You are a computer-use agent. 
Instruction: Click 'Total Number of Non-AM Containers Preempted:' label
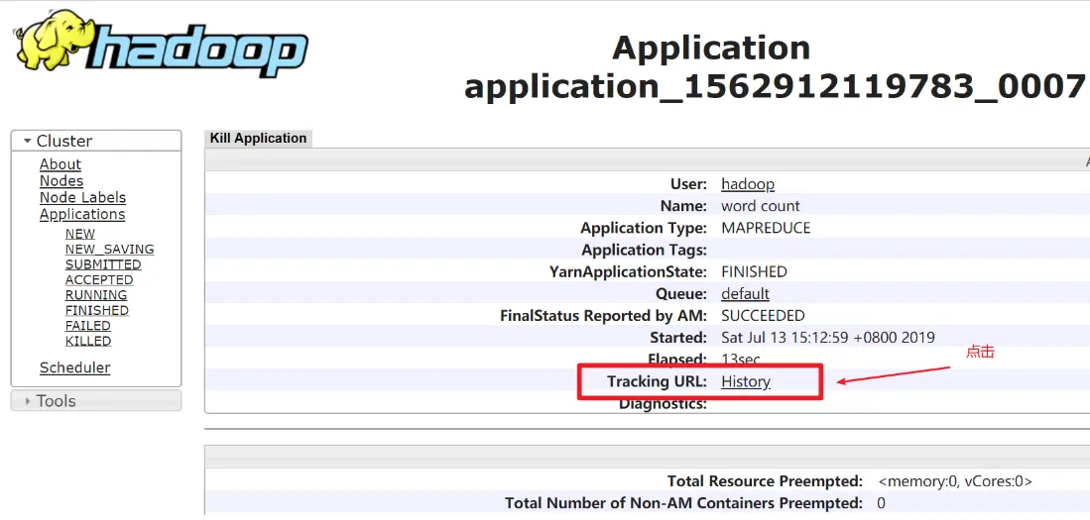(x=683, y=503)
